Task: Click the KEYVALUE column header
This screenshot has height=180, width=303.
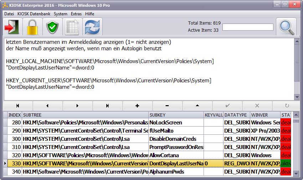Action: [x=214, y=115]
